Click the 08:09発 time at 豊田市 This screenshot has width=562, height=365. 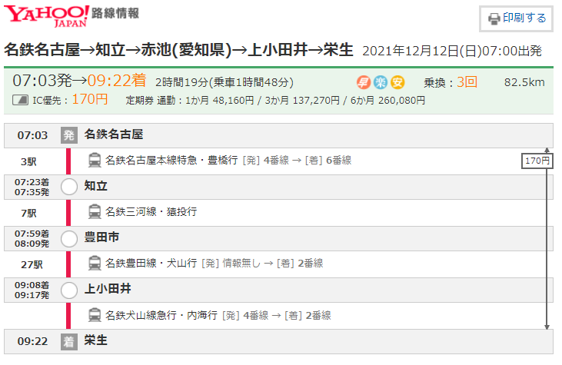point(32,244)
